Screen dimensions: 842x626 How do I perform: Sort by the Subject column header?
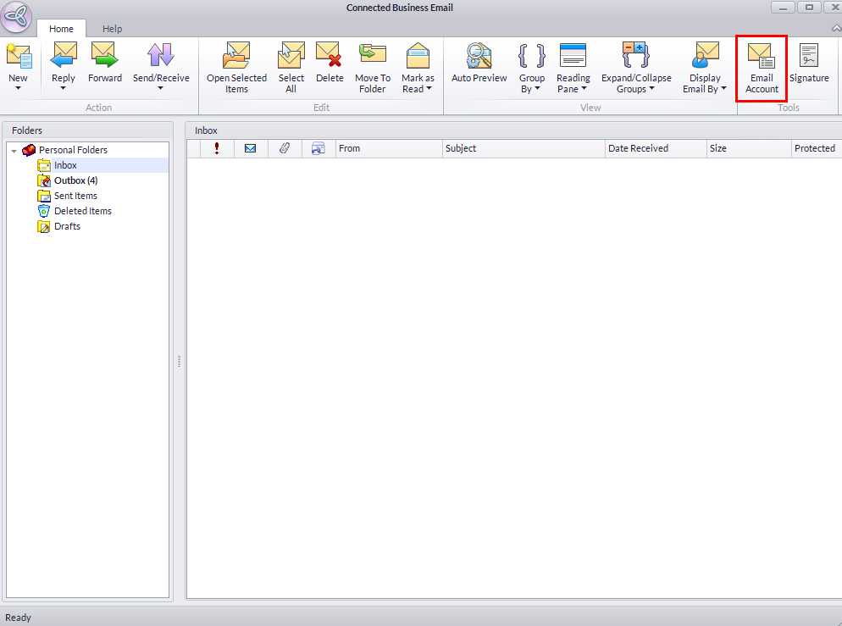[x=523, y=148]
